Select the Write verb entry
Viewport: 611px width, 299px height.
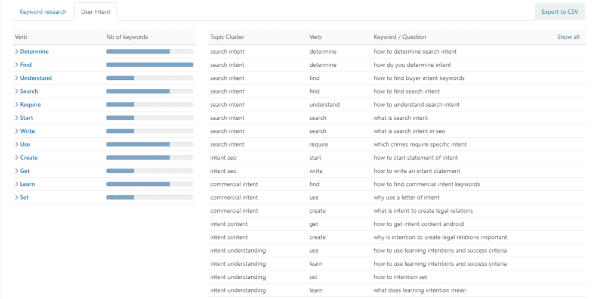coord(27,131)
